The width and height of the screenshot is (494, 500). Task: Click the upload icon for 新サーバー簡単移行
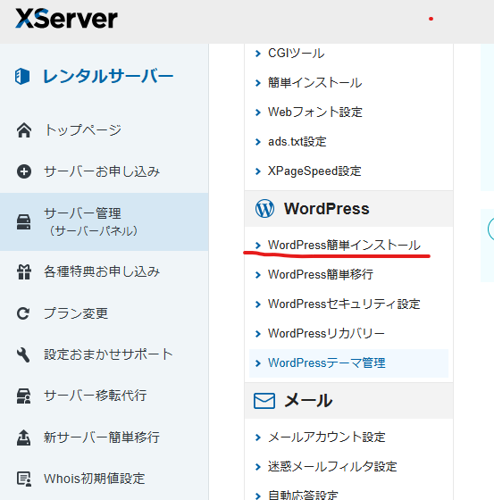point(23,437)
